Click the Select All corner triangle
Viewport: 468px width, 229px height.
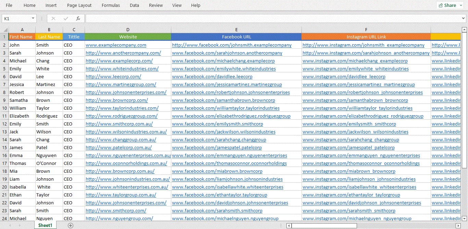pos(4,30)
